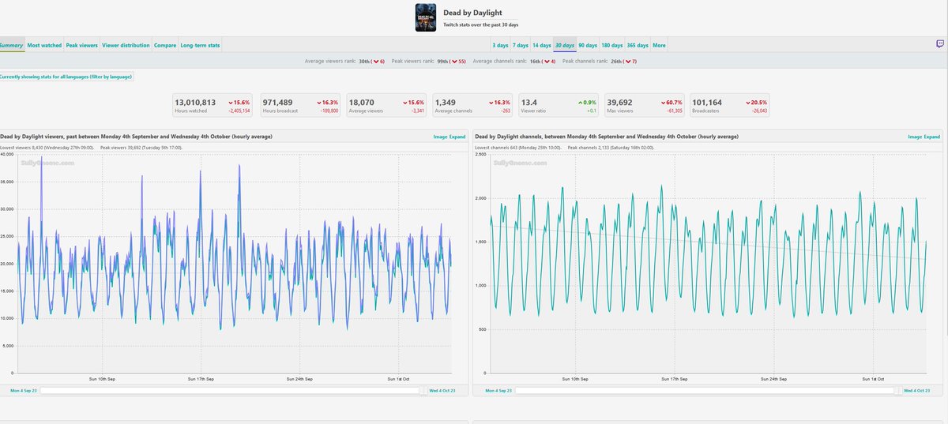948x424 pixels.
Task: Open the Long term stats tab
Action: point(200,45)
